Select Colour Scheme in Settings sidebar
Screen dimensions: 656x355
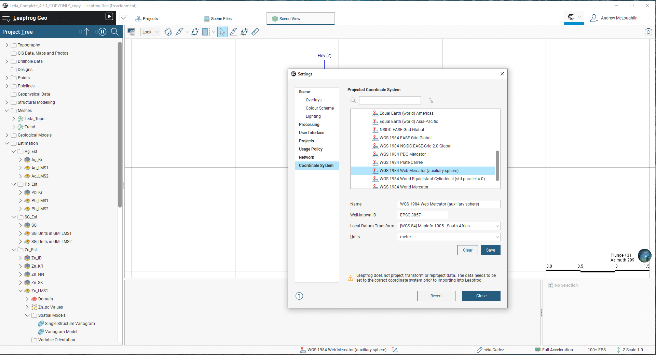(320, 108)
